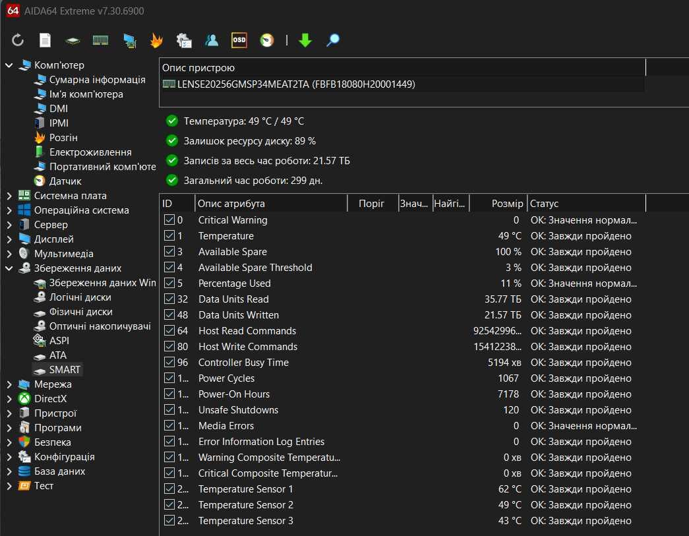689x536 pixels.
Task: Select the Power-On Hours row
Action: click(x=402, y=394)
